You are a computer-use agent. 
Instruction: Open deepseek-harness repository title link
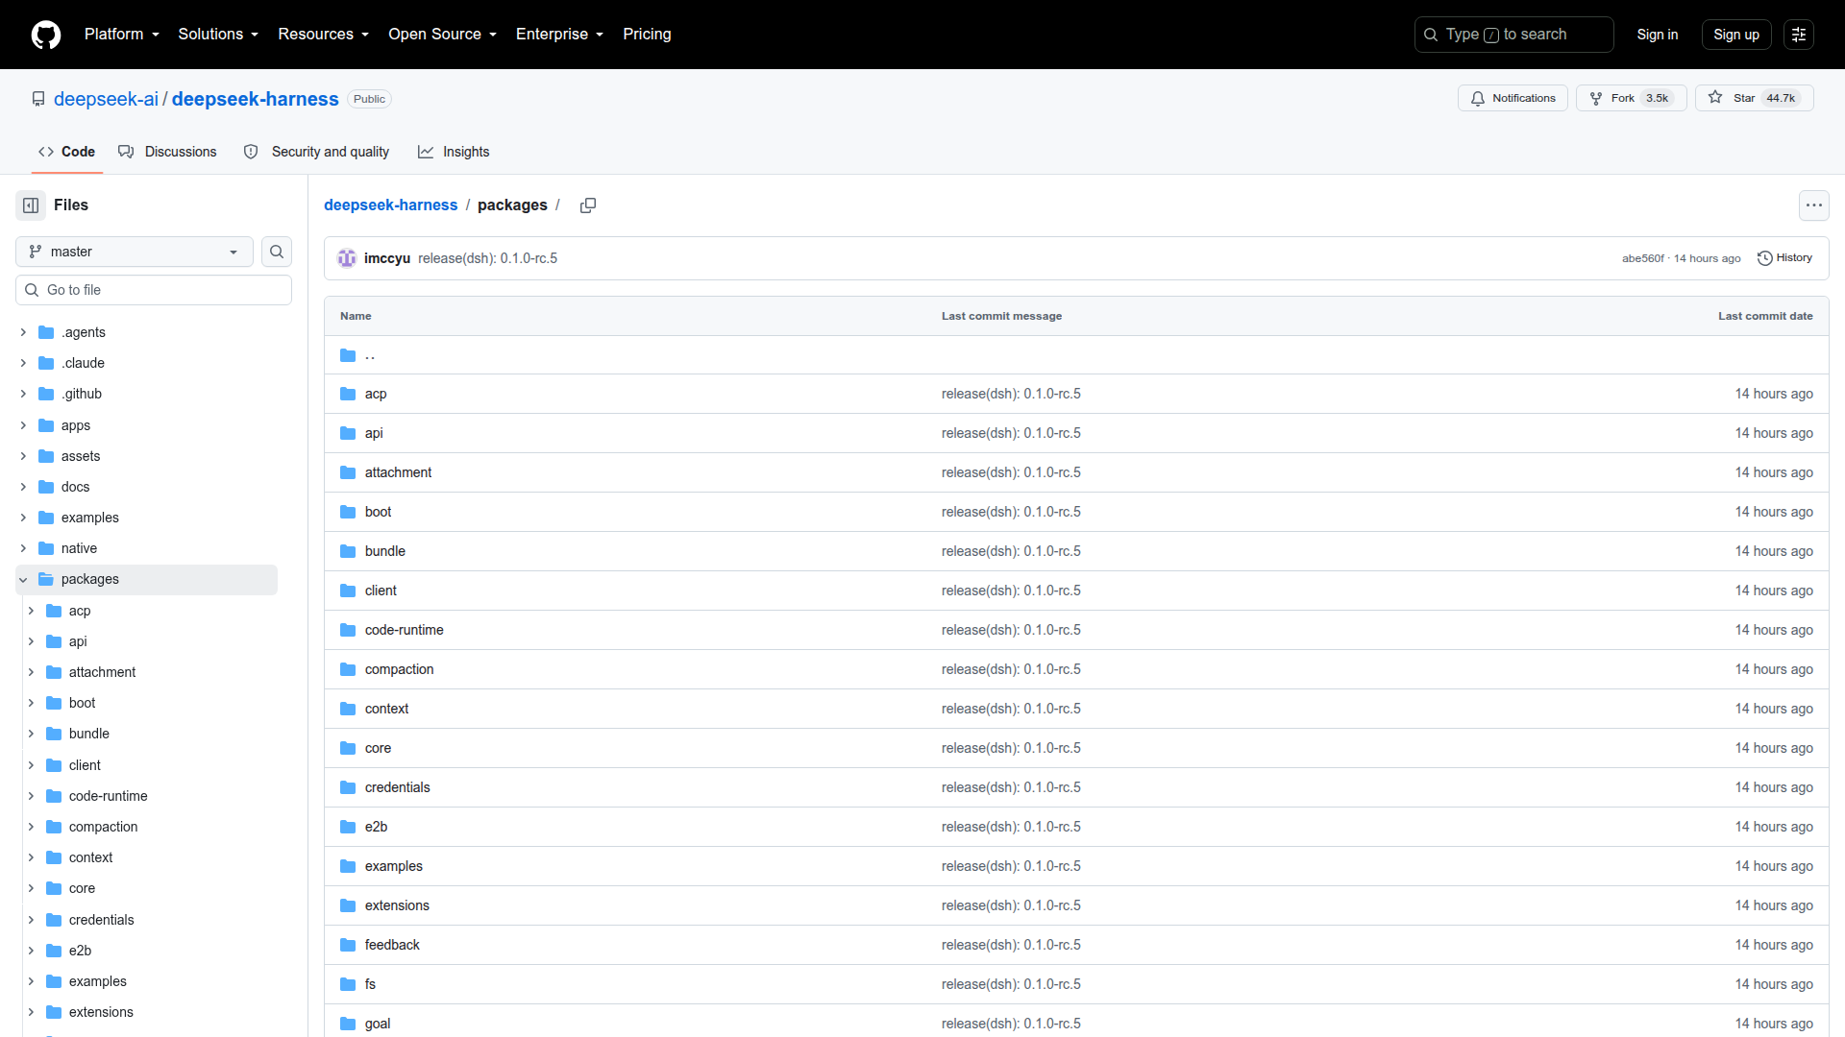click(x=256, y=99)
